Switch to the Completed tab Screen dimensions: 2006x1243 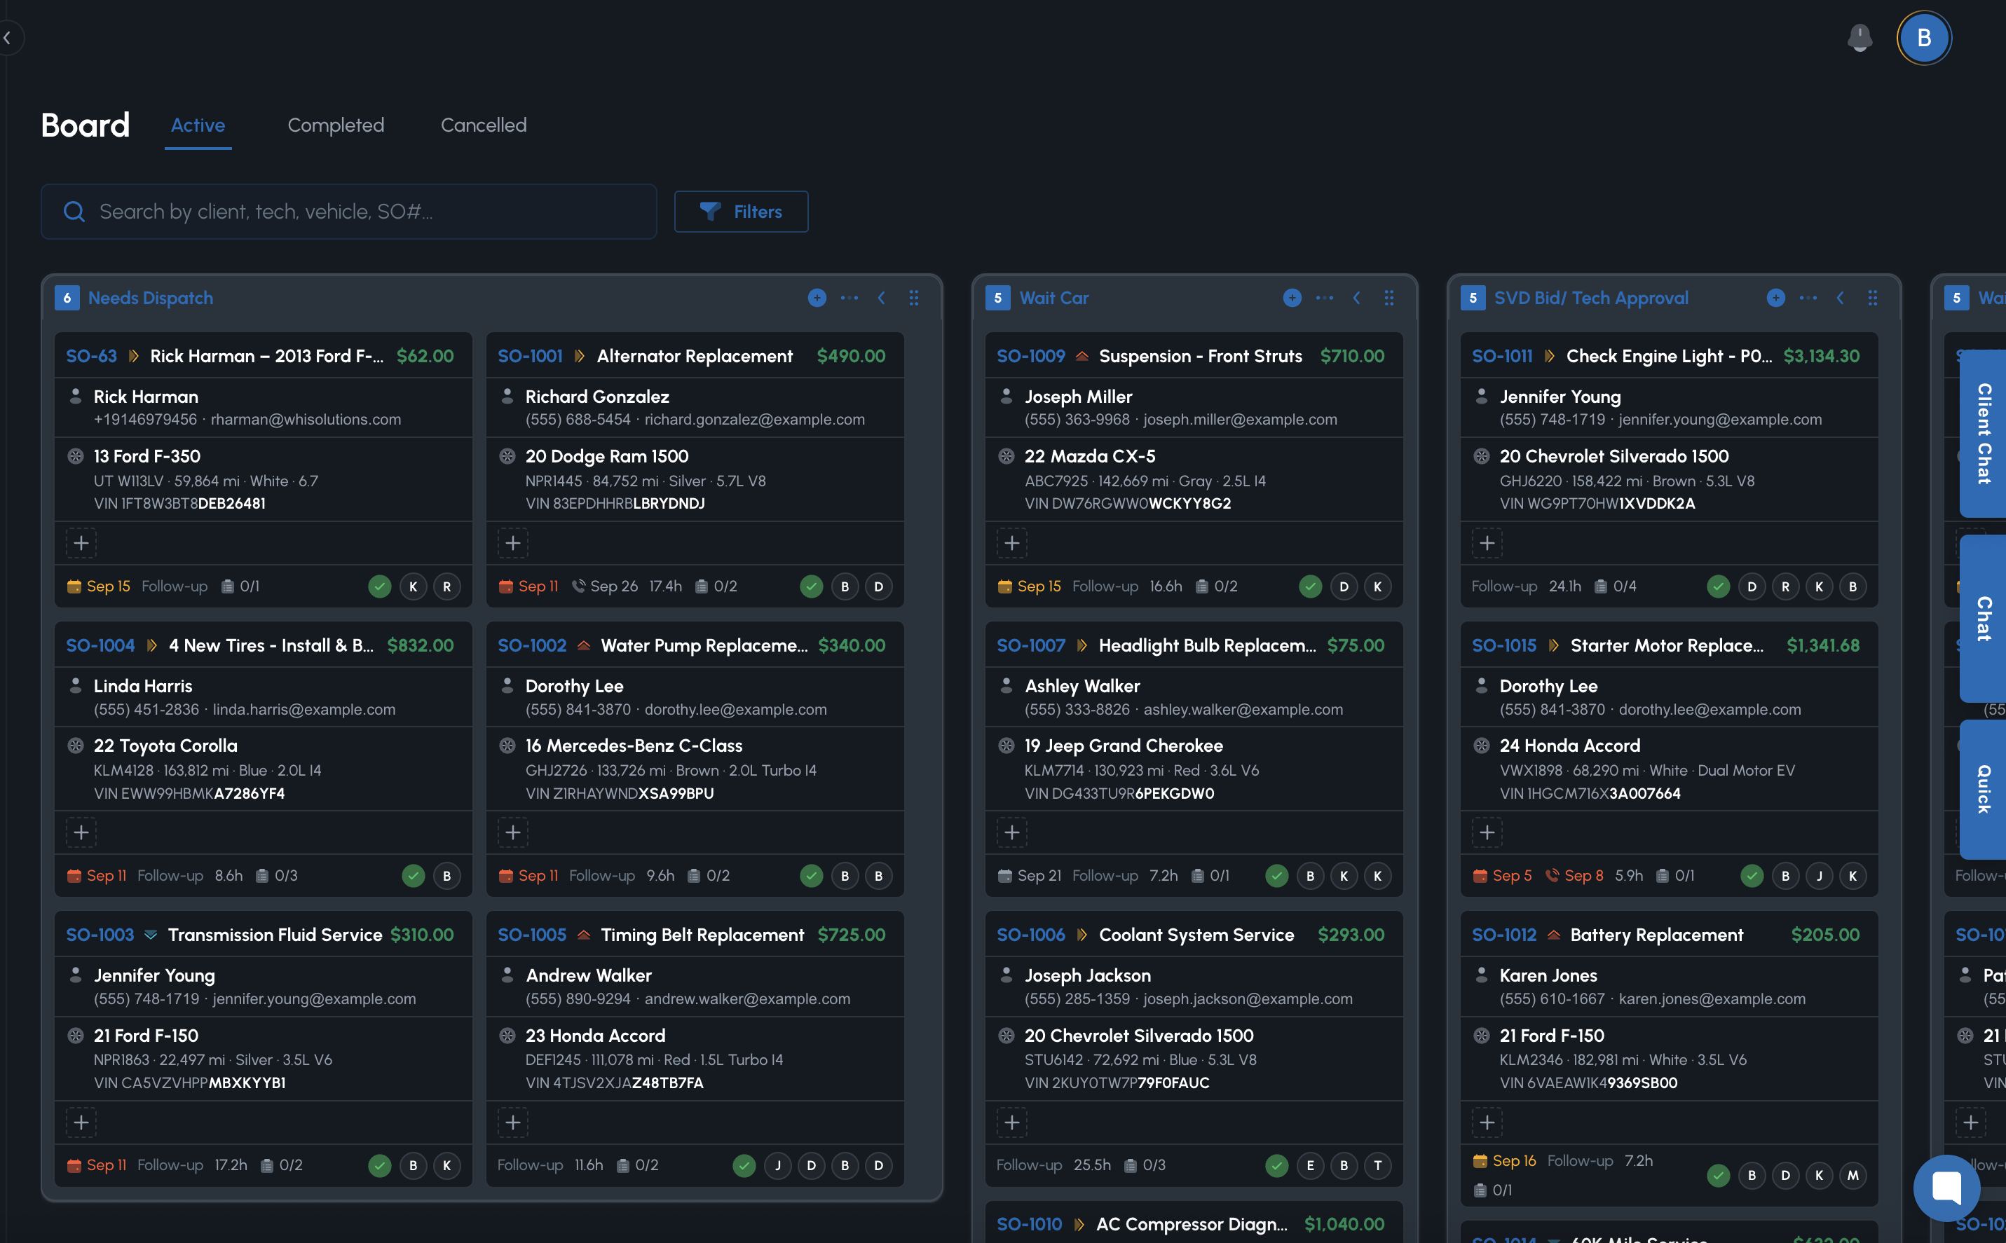tap(336, 125)
